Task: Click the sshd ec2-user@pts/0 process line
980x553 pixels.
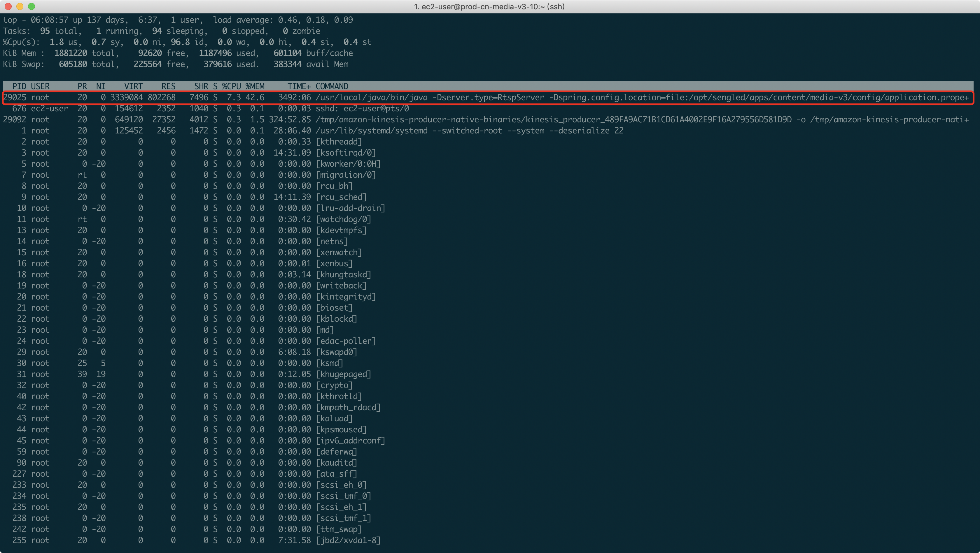Action: tap(362, 109)
